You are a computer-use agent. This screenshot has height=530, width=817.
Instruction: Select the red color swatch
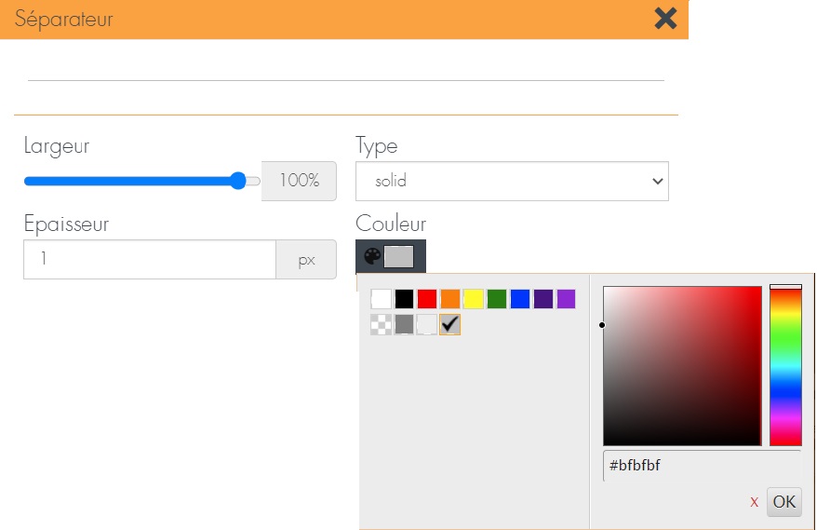coord(427,299)
